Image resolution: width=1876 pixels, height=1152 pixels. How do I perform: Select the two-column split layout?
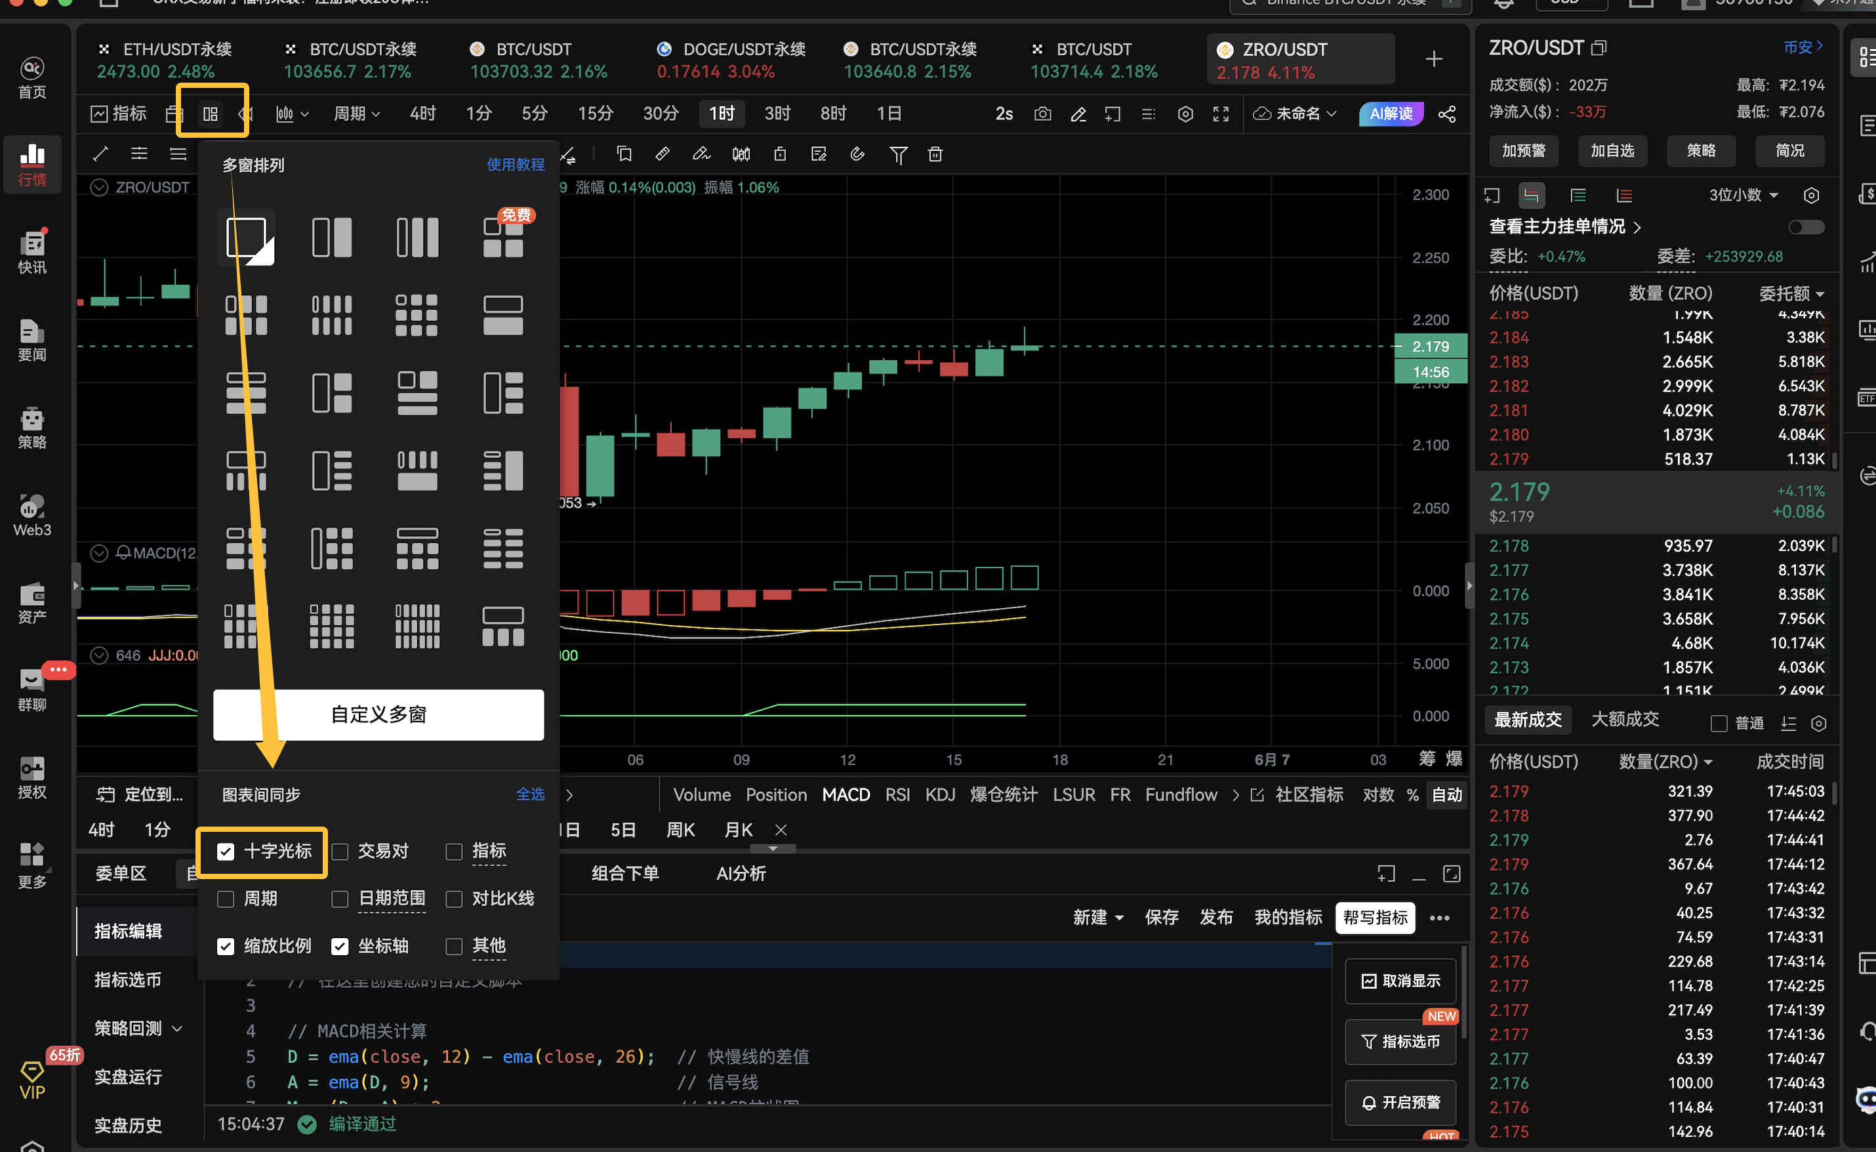pos(332,237)
